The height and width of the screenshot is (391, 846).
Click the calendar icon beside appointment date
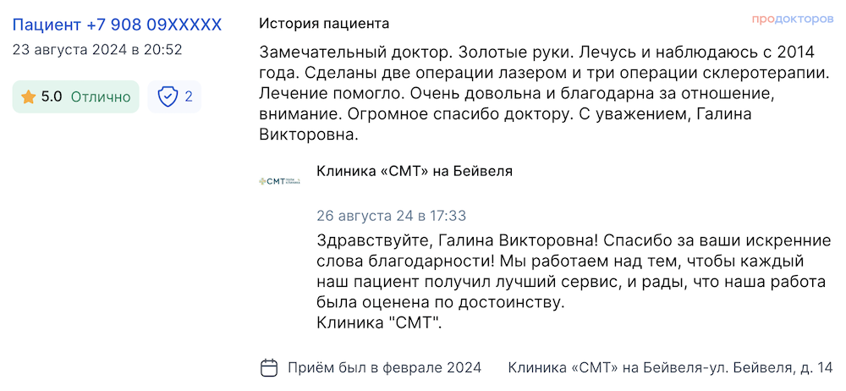(x=269, y=368)
